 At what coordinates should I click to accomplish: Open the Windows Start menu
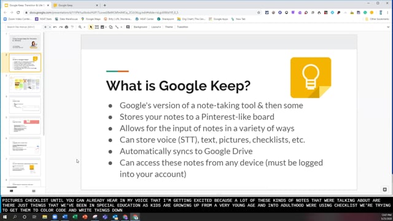[5, 217]
